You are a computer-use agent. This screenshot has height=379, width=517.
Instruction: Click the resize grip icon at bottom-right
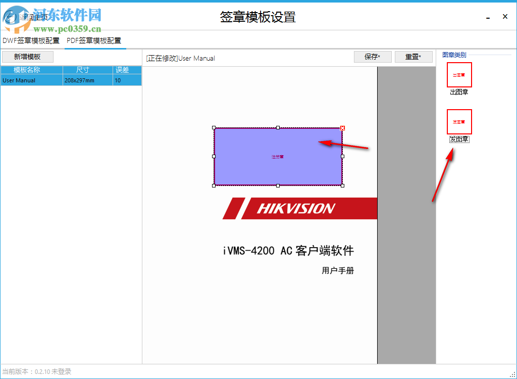pyautogui.click(x=513, y=376)
